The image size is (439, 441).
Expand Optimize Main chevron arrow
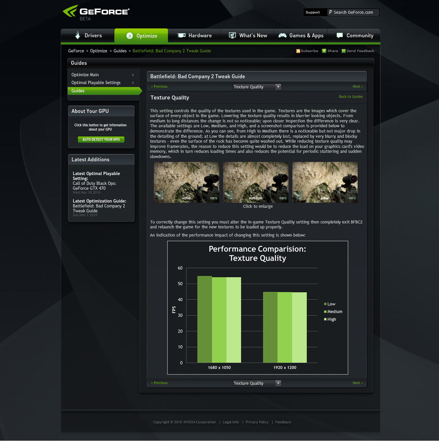(133, 75)
